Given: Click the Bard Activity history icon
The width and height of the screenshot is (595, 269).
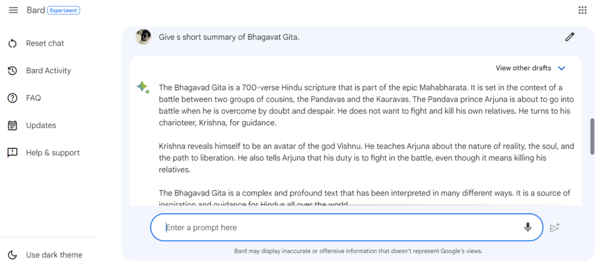Looking at the screenshot, I should click(13, 71).
